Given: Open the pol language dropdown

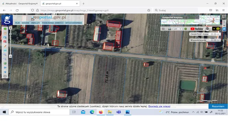Looking at the screenshot, I should point(178,29).
